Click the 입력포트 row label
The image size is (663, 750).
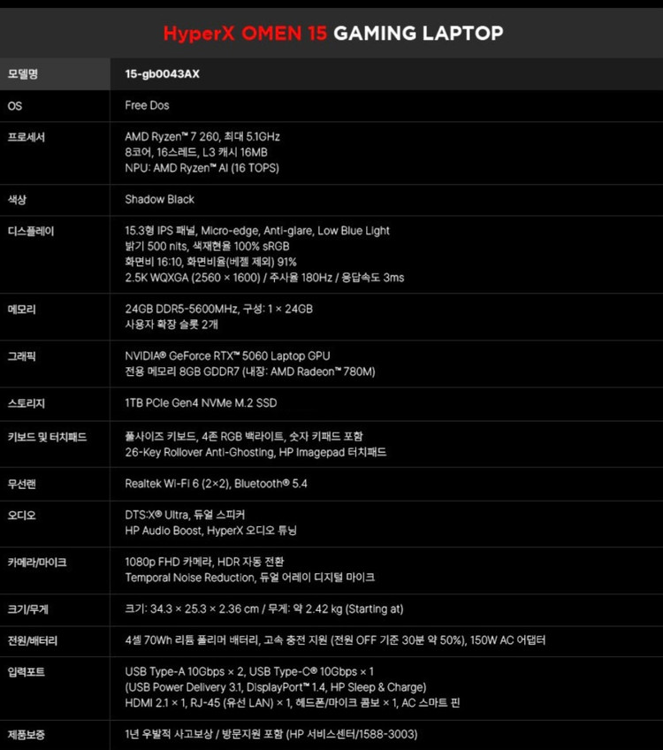(26, 672)
